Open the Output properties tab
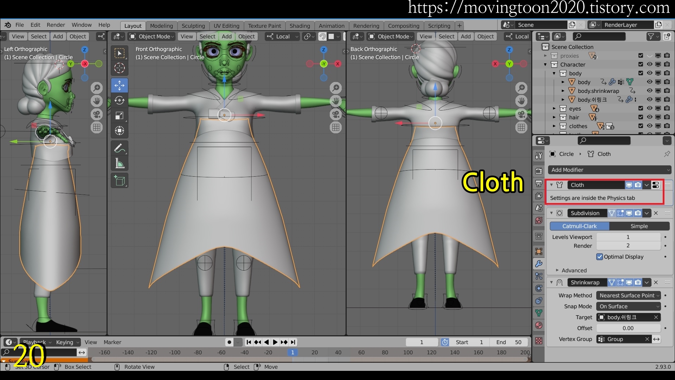Image resolution: width=675 pixels, height=380 pixels. point(539,183)
